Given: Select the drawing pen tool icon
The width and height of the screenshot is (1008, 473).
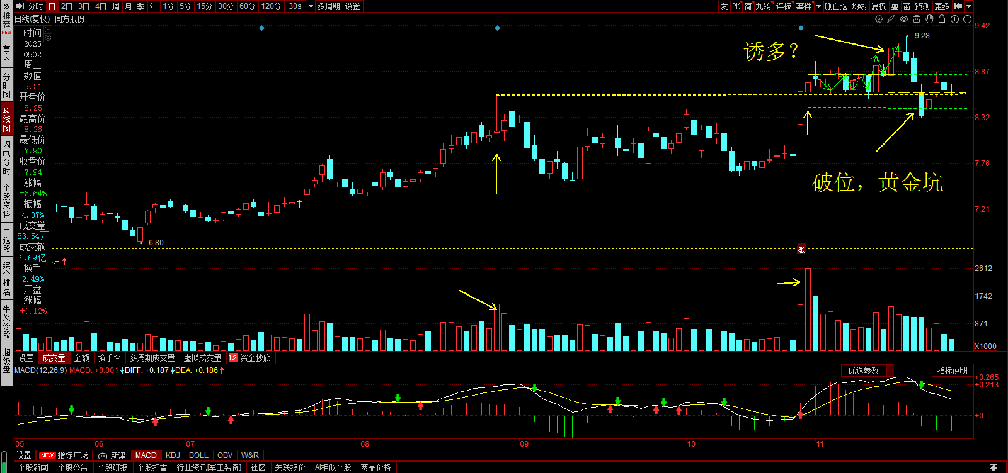Looking at the screenshot, I should pos(891,19).
